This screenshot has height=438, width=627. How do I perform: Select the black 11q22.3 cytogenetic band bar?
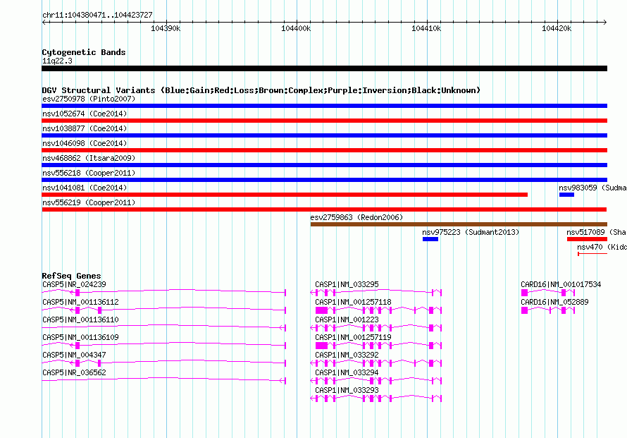pos(324,68)
